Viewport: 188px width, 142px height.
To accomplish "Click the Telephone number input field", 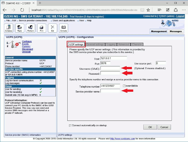I will tap(110, 86).
